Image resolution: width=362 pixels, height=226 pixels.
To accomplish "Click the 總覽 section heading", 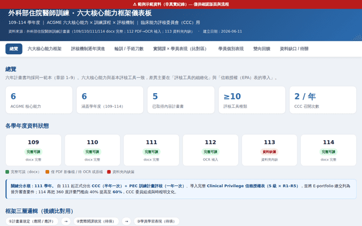I will pos(11,69).
